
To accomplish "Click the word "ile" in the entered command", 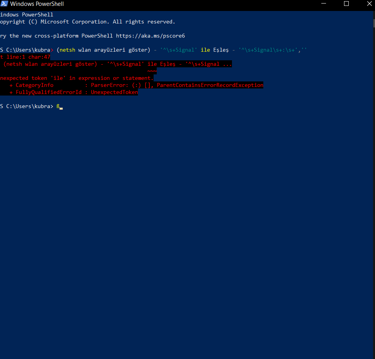I will [205, 50].
